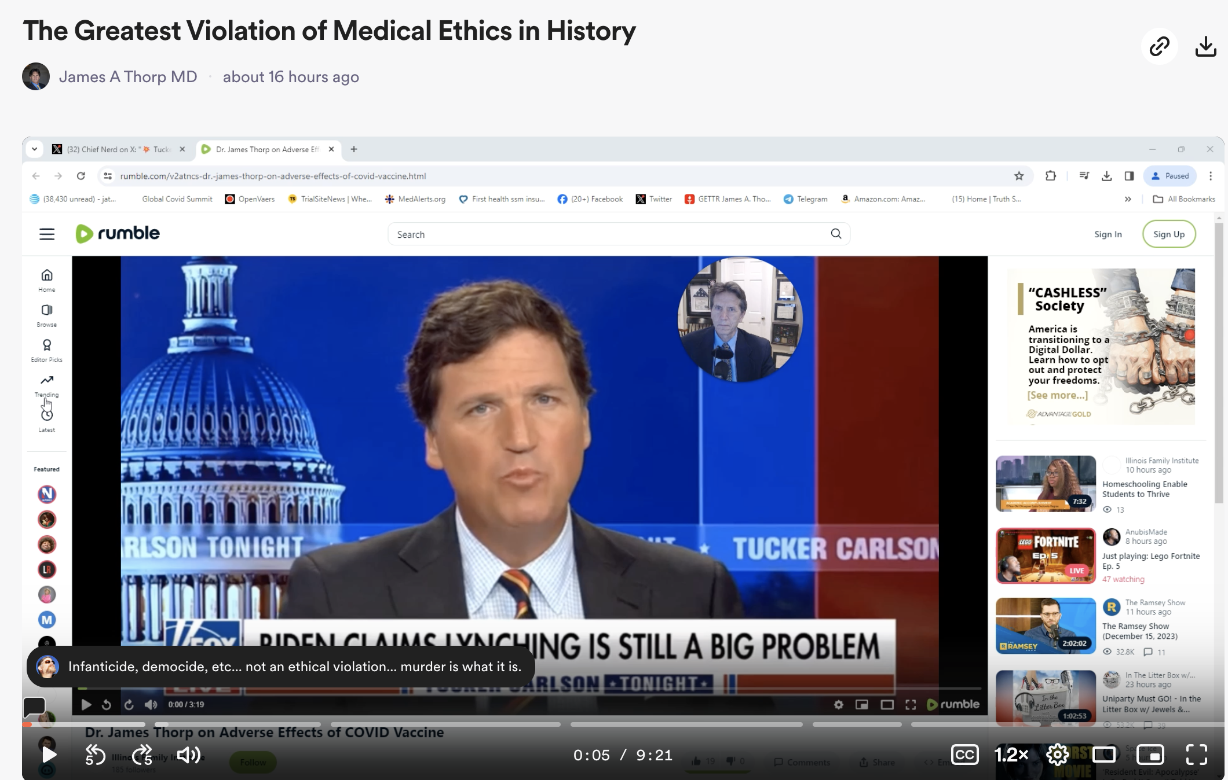Image resolution: width=1228 pixels, height=780 pixels.
Task: Open the Chrome three-dot menu
Action: pos(1211,176)
